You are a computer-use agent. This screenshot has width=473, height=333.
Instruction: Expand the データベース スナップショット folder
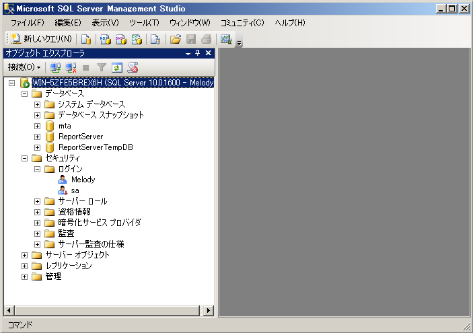37,115
